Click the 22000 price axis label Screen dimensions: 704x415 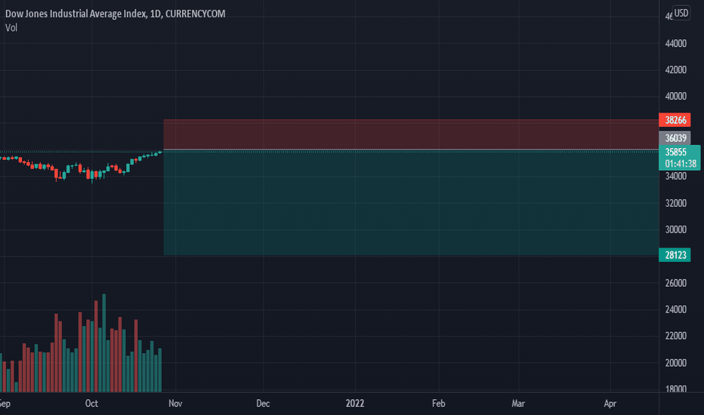(x=676, y=336)
